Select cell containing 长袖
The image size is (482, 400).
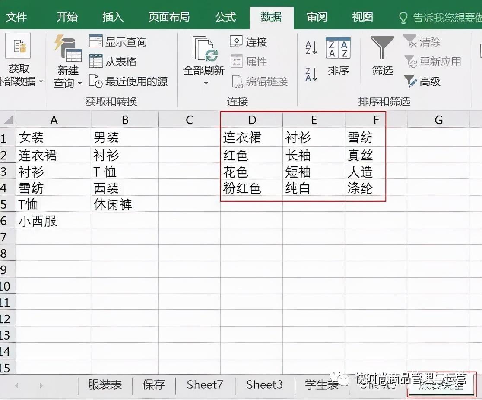click(314, 155)
